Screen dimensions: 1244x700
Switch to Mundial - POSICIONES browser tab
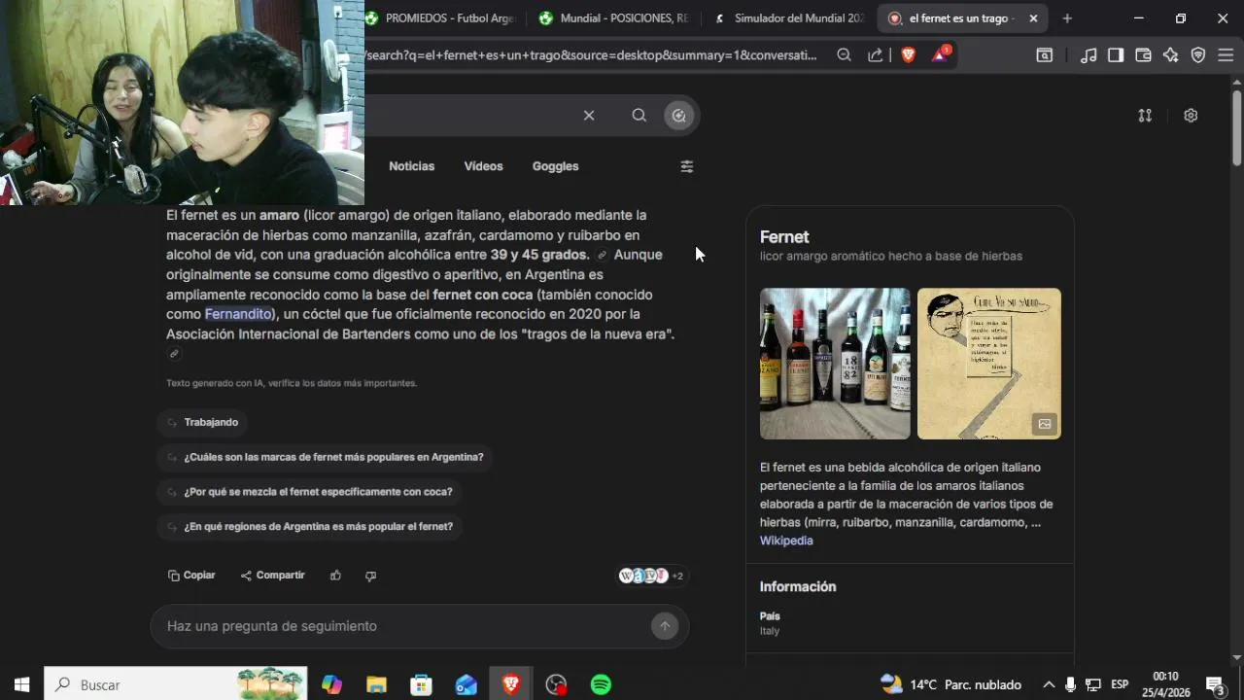pyautogui.click(x=611, y=18)
